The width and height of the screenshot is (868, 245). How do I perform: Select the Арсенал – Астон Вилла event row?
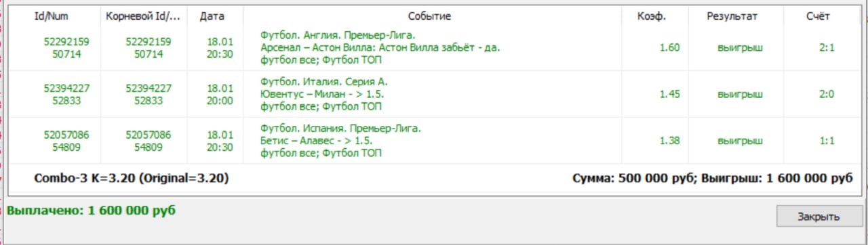point(433,47)
